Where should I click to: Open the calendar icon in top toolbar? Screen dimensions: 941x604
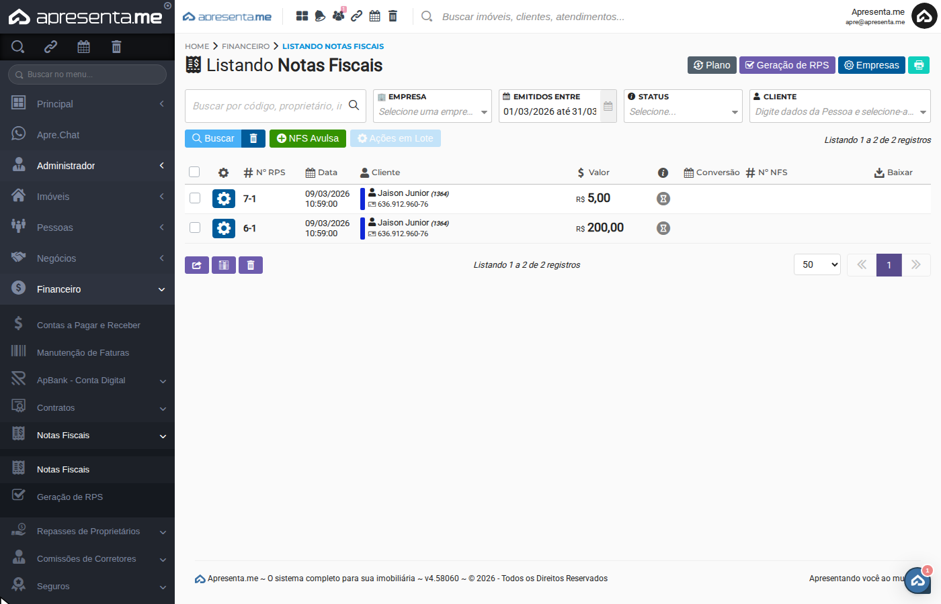[x=375, y=16]
